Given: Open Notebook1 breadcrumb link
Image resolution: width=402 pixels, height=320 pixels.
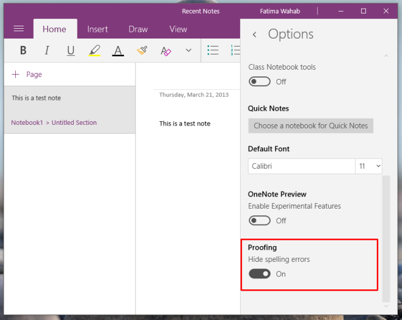Looking at the screenshot, I should [x=27, y=122].
